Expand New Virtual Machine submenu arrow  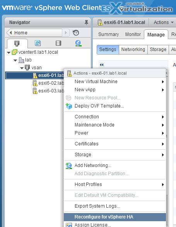coord(163,82)
